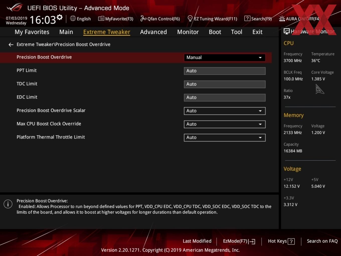Click the Memory section heading
The height and width of the screenshot is (256, 341).
[294, 115]
